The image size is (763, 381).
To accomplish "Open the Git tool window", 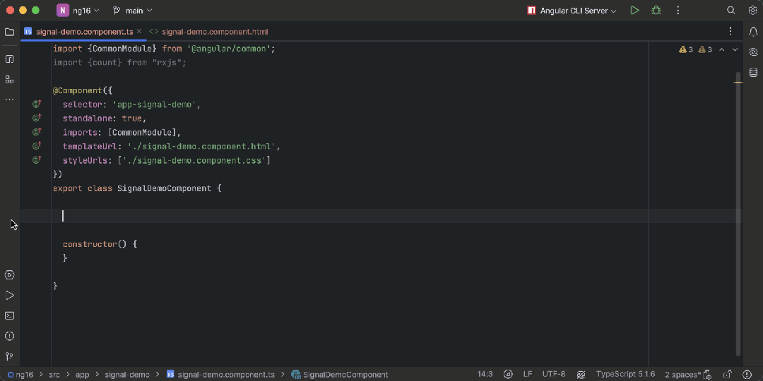I will click(9, 356).
